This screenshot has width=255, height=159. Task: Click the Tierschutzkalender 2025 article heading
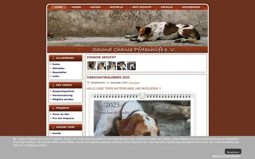(108, 78)
